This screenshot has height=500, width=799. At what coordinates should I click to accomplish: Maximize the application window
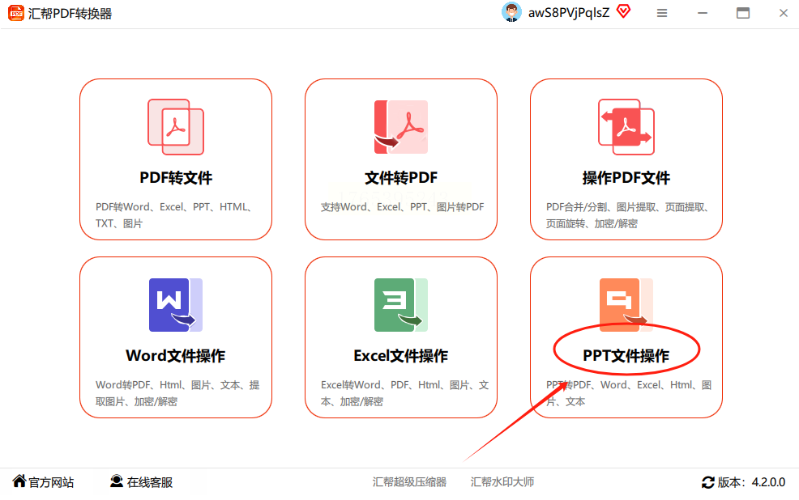(743, 13)
